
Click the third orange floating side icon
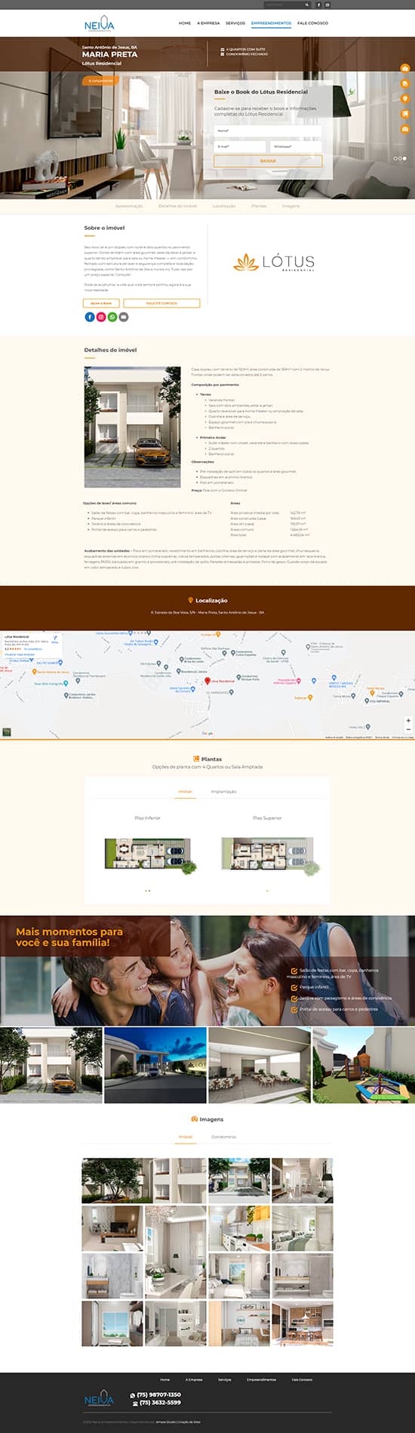405,98
